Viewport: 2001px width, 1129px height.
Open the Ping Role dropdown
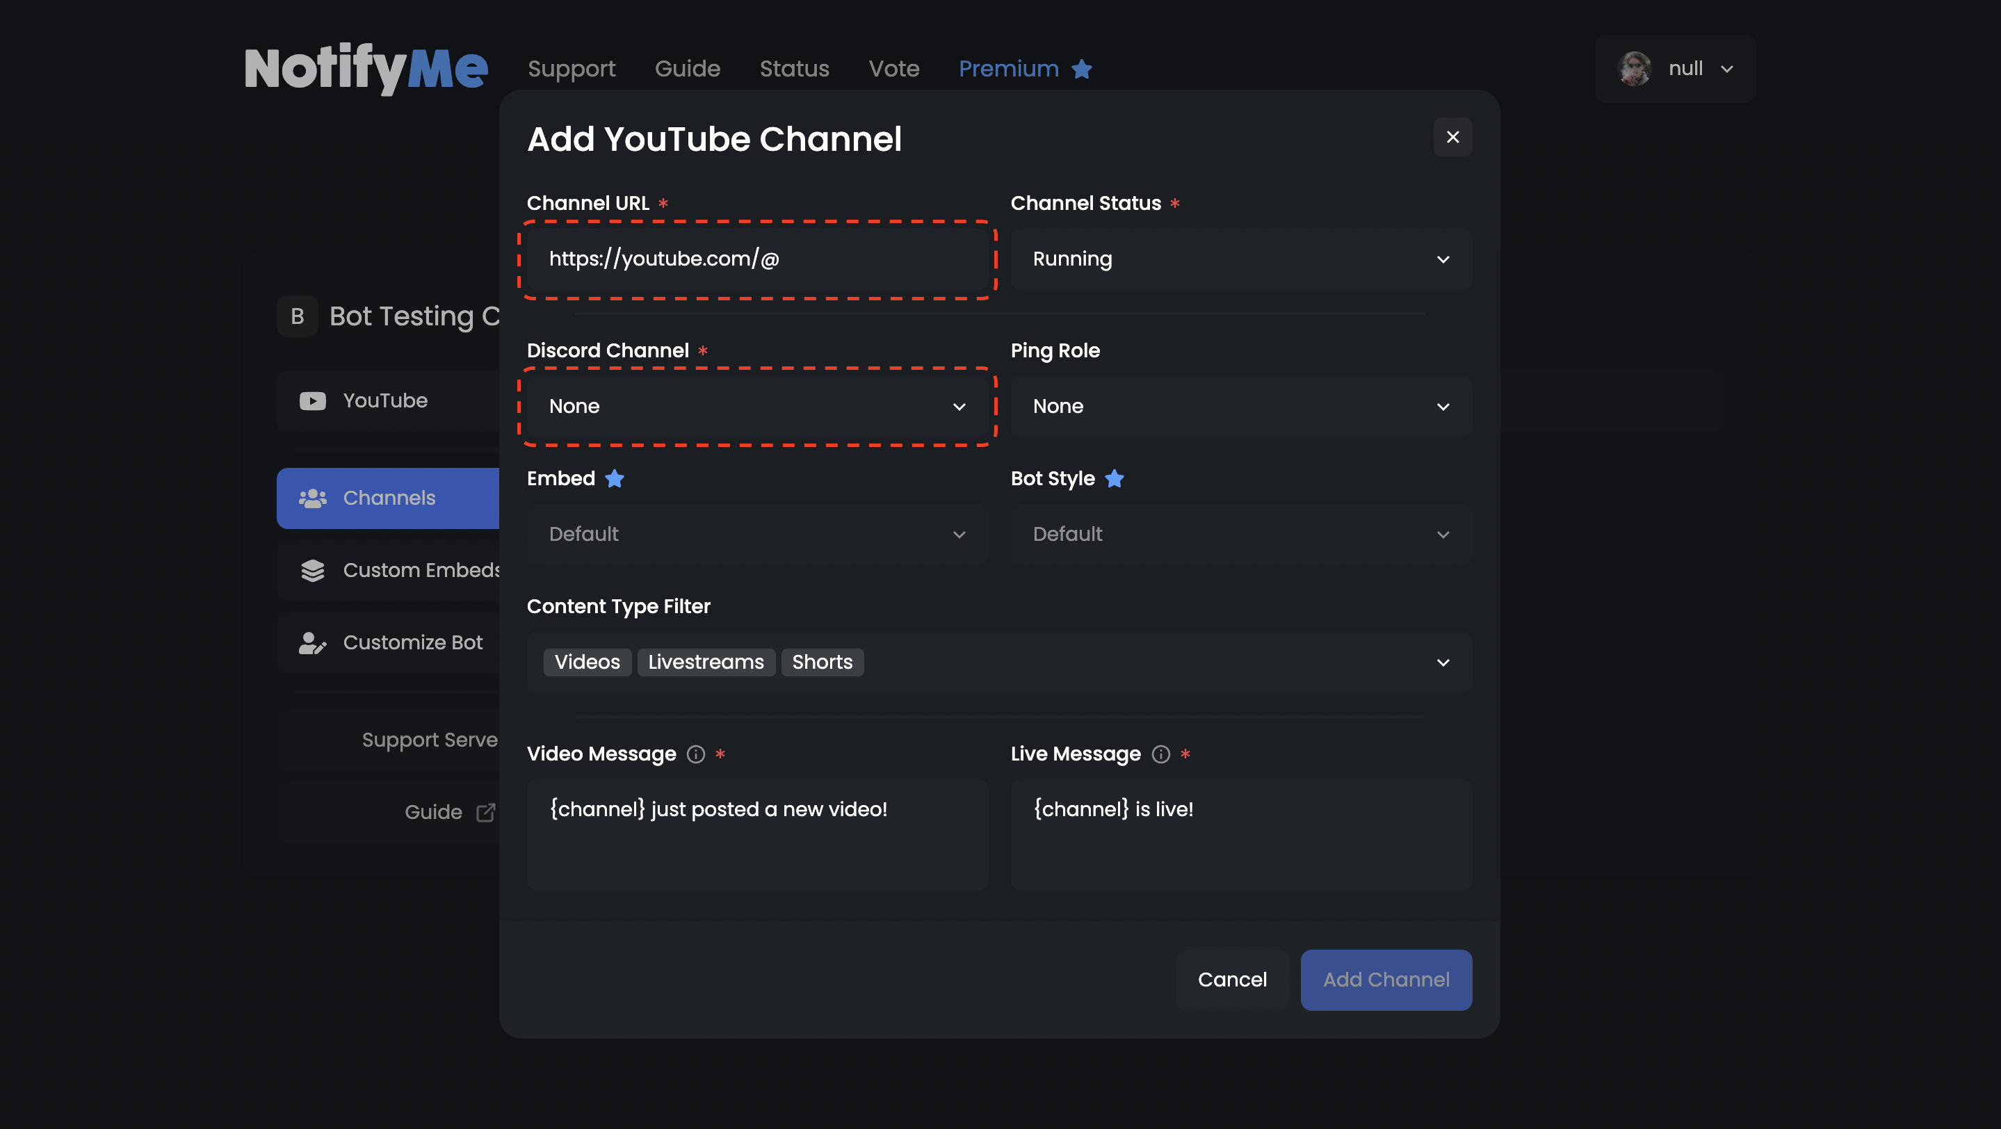click(x=1240, y=407)
